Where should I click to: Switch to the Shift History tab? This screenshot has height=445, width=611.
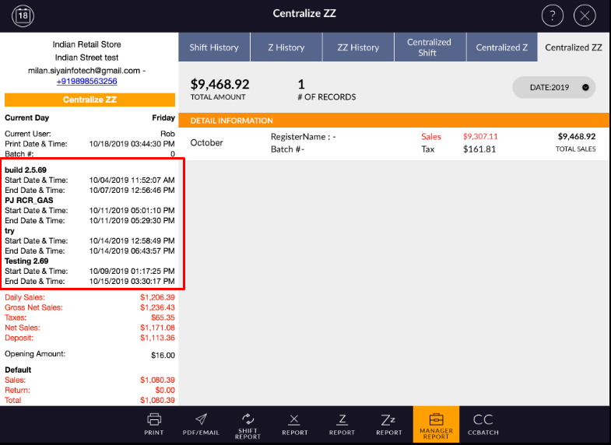214,47
